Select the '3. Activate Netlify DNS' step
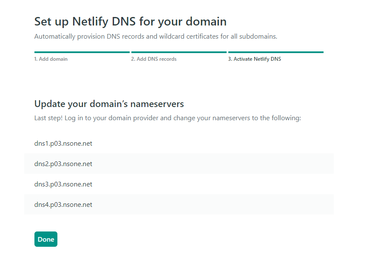The height and width of the screenshot is (268, 375). pyautogui.click(x=254, y=59)
